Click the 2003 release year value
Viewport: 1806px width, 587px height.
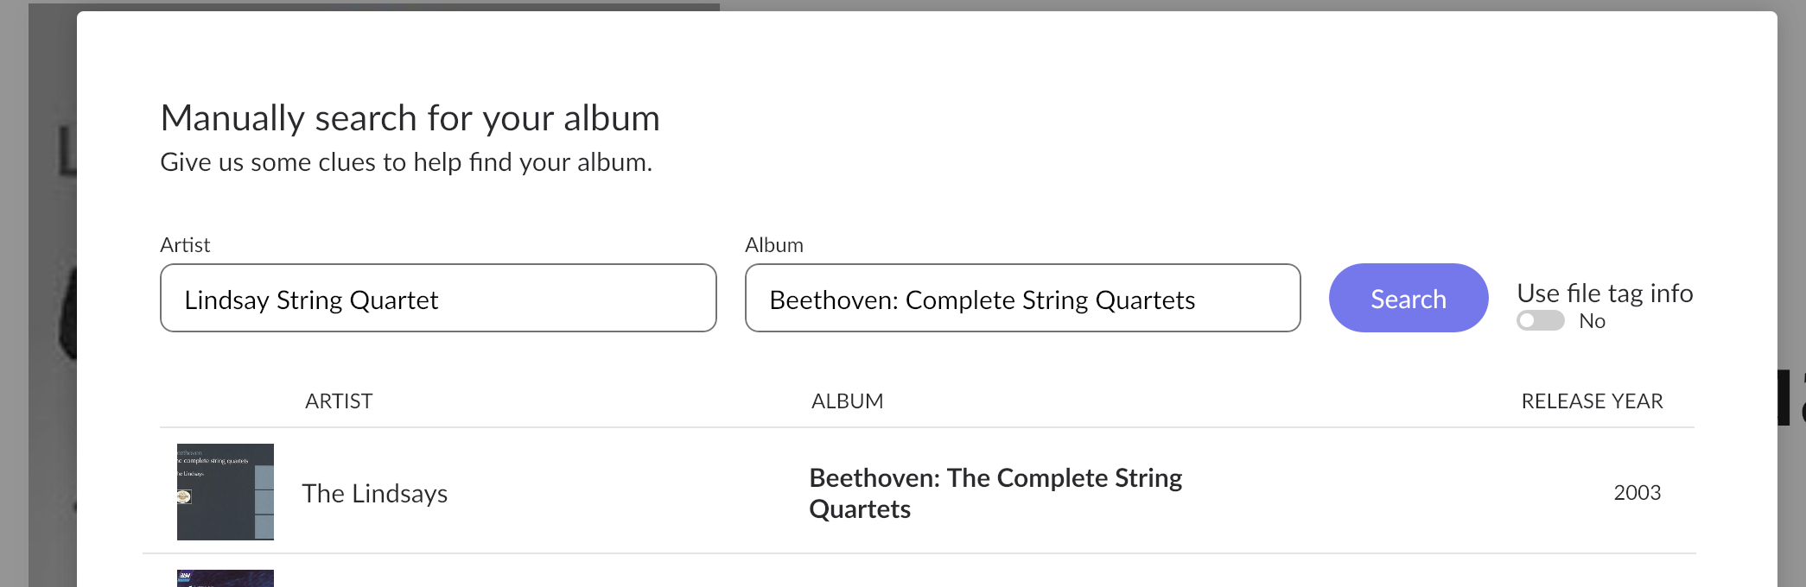click(x=1637, y=492)
